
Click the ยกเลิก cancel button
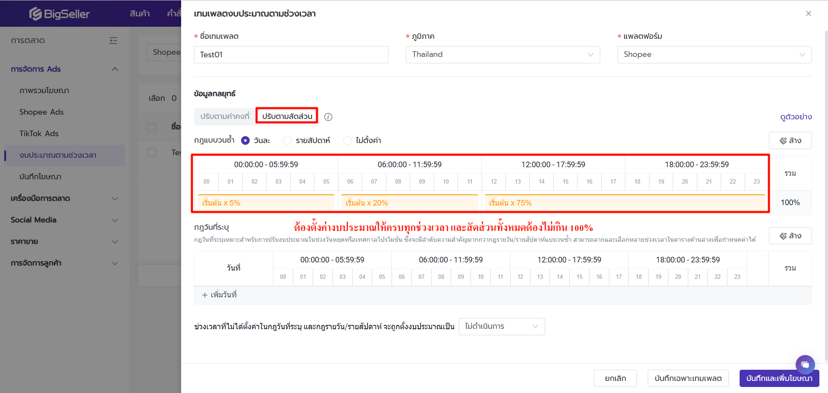click(615, 378)
